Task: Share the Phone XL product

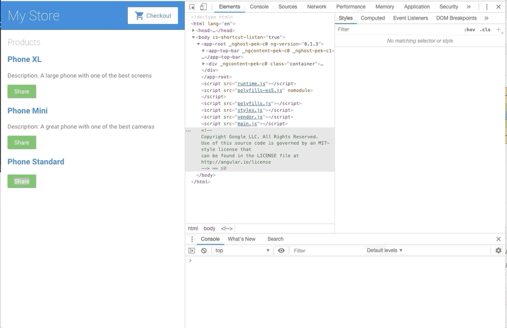Action: point(22,92)
